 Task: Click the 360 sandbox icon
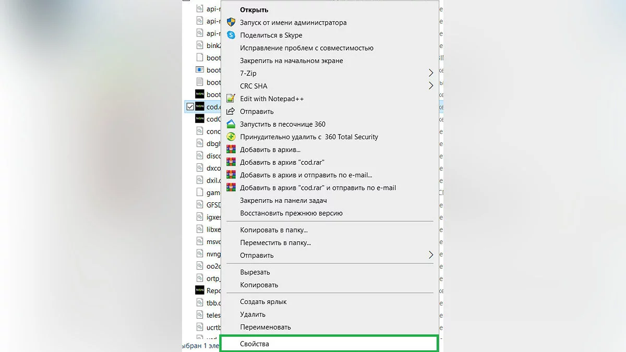point(231,124)
